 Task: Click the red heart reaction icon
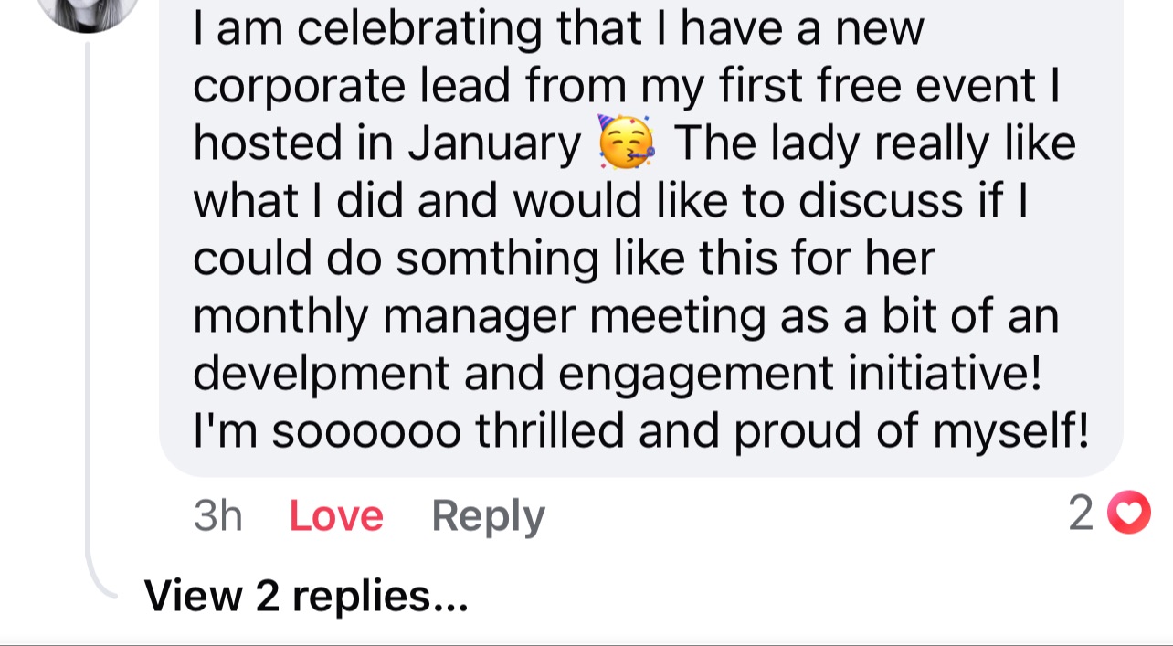tap(1128, 513)
